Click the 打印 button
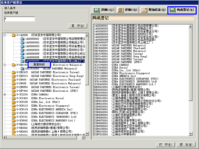The width and height of the screenshot is (199, 149). pyautogui.click(x=165, y=144)
